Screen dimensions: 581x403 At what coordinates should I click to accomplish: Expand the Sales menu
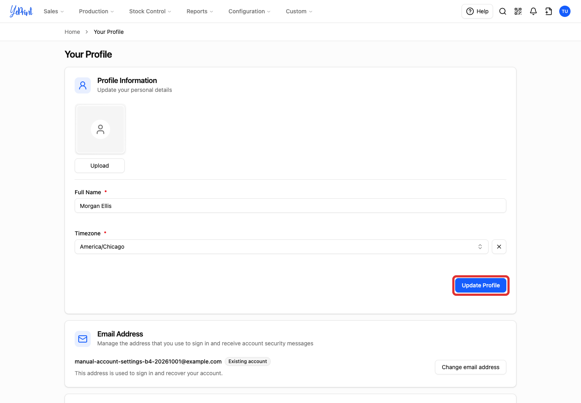[x=54, y=11]
